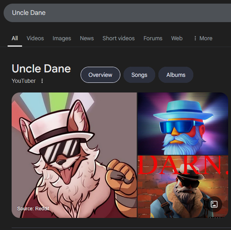Open the DARN. brick wall thumbnail
Screen dimensions: 231x230
[x=183, y=187]
